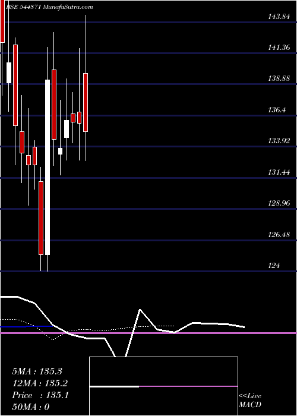Click the <<Live MACD label
297x416 pixels.
click(250, 400)
